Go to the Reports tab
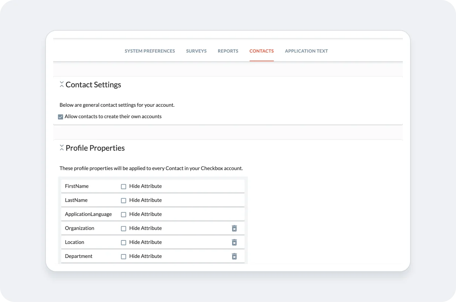 coord(228,51)
